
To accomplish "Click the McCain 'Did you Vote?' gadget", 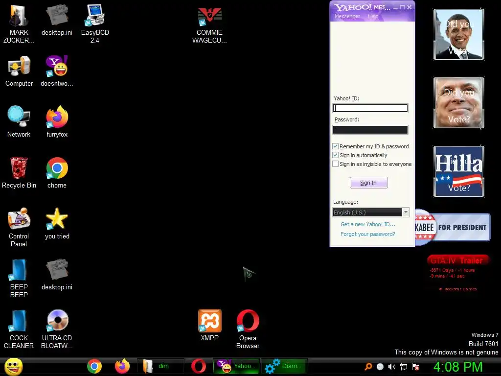I will [x=459, y=103].
